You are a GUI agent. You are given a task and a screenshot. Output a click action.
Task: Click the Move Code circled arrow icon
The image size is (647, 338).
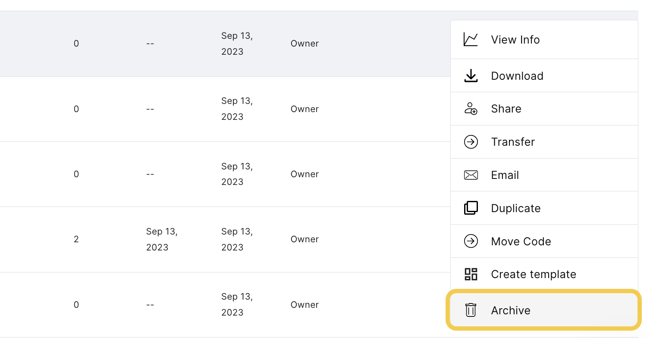[x=471, y=241]
